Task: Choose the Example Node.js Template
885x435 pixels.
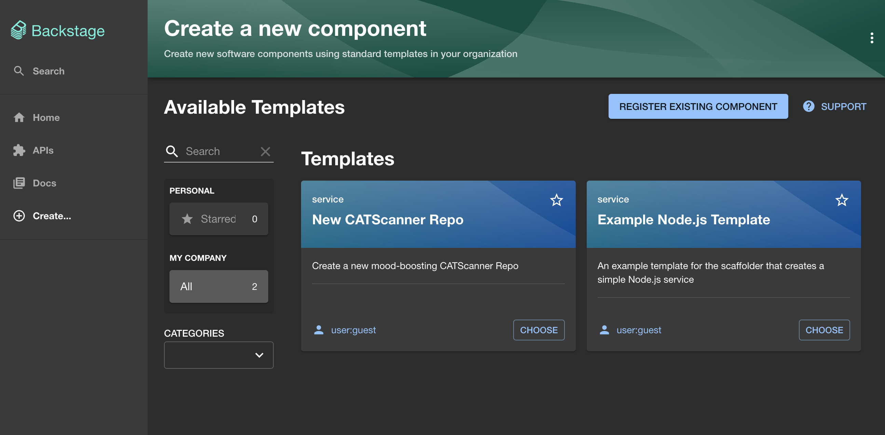Action: tap(824, 330)
